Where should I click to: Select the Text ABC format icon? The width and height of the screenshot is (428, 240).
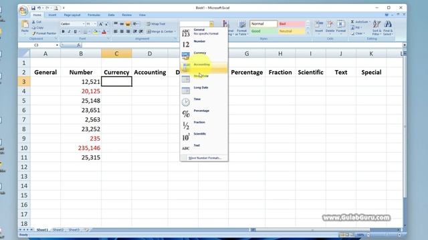click(x=186, y=148)
